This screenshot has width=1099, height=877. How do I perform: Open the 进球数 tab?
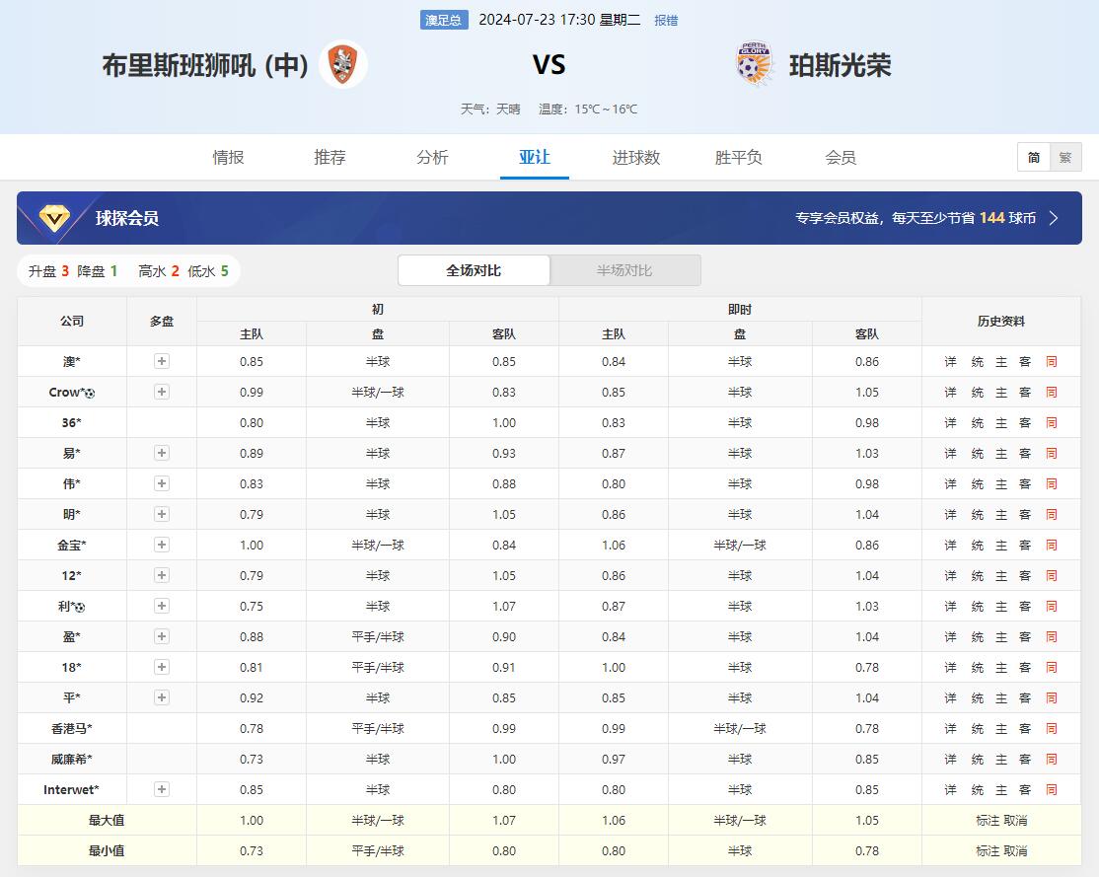(636, 157)
